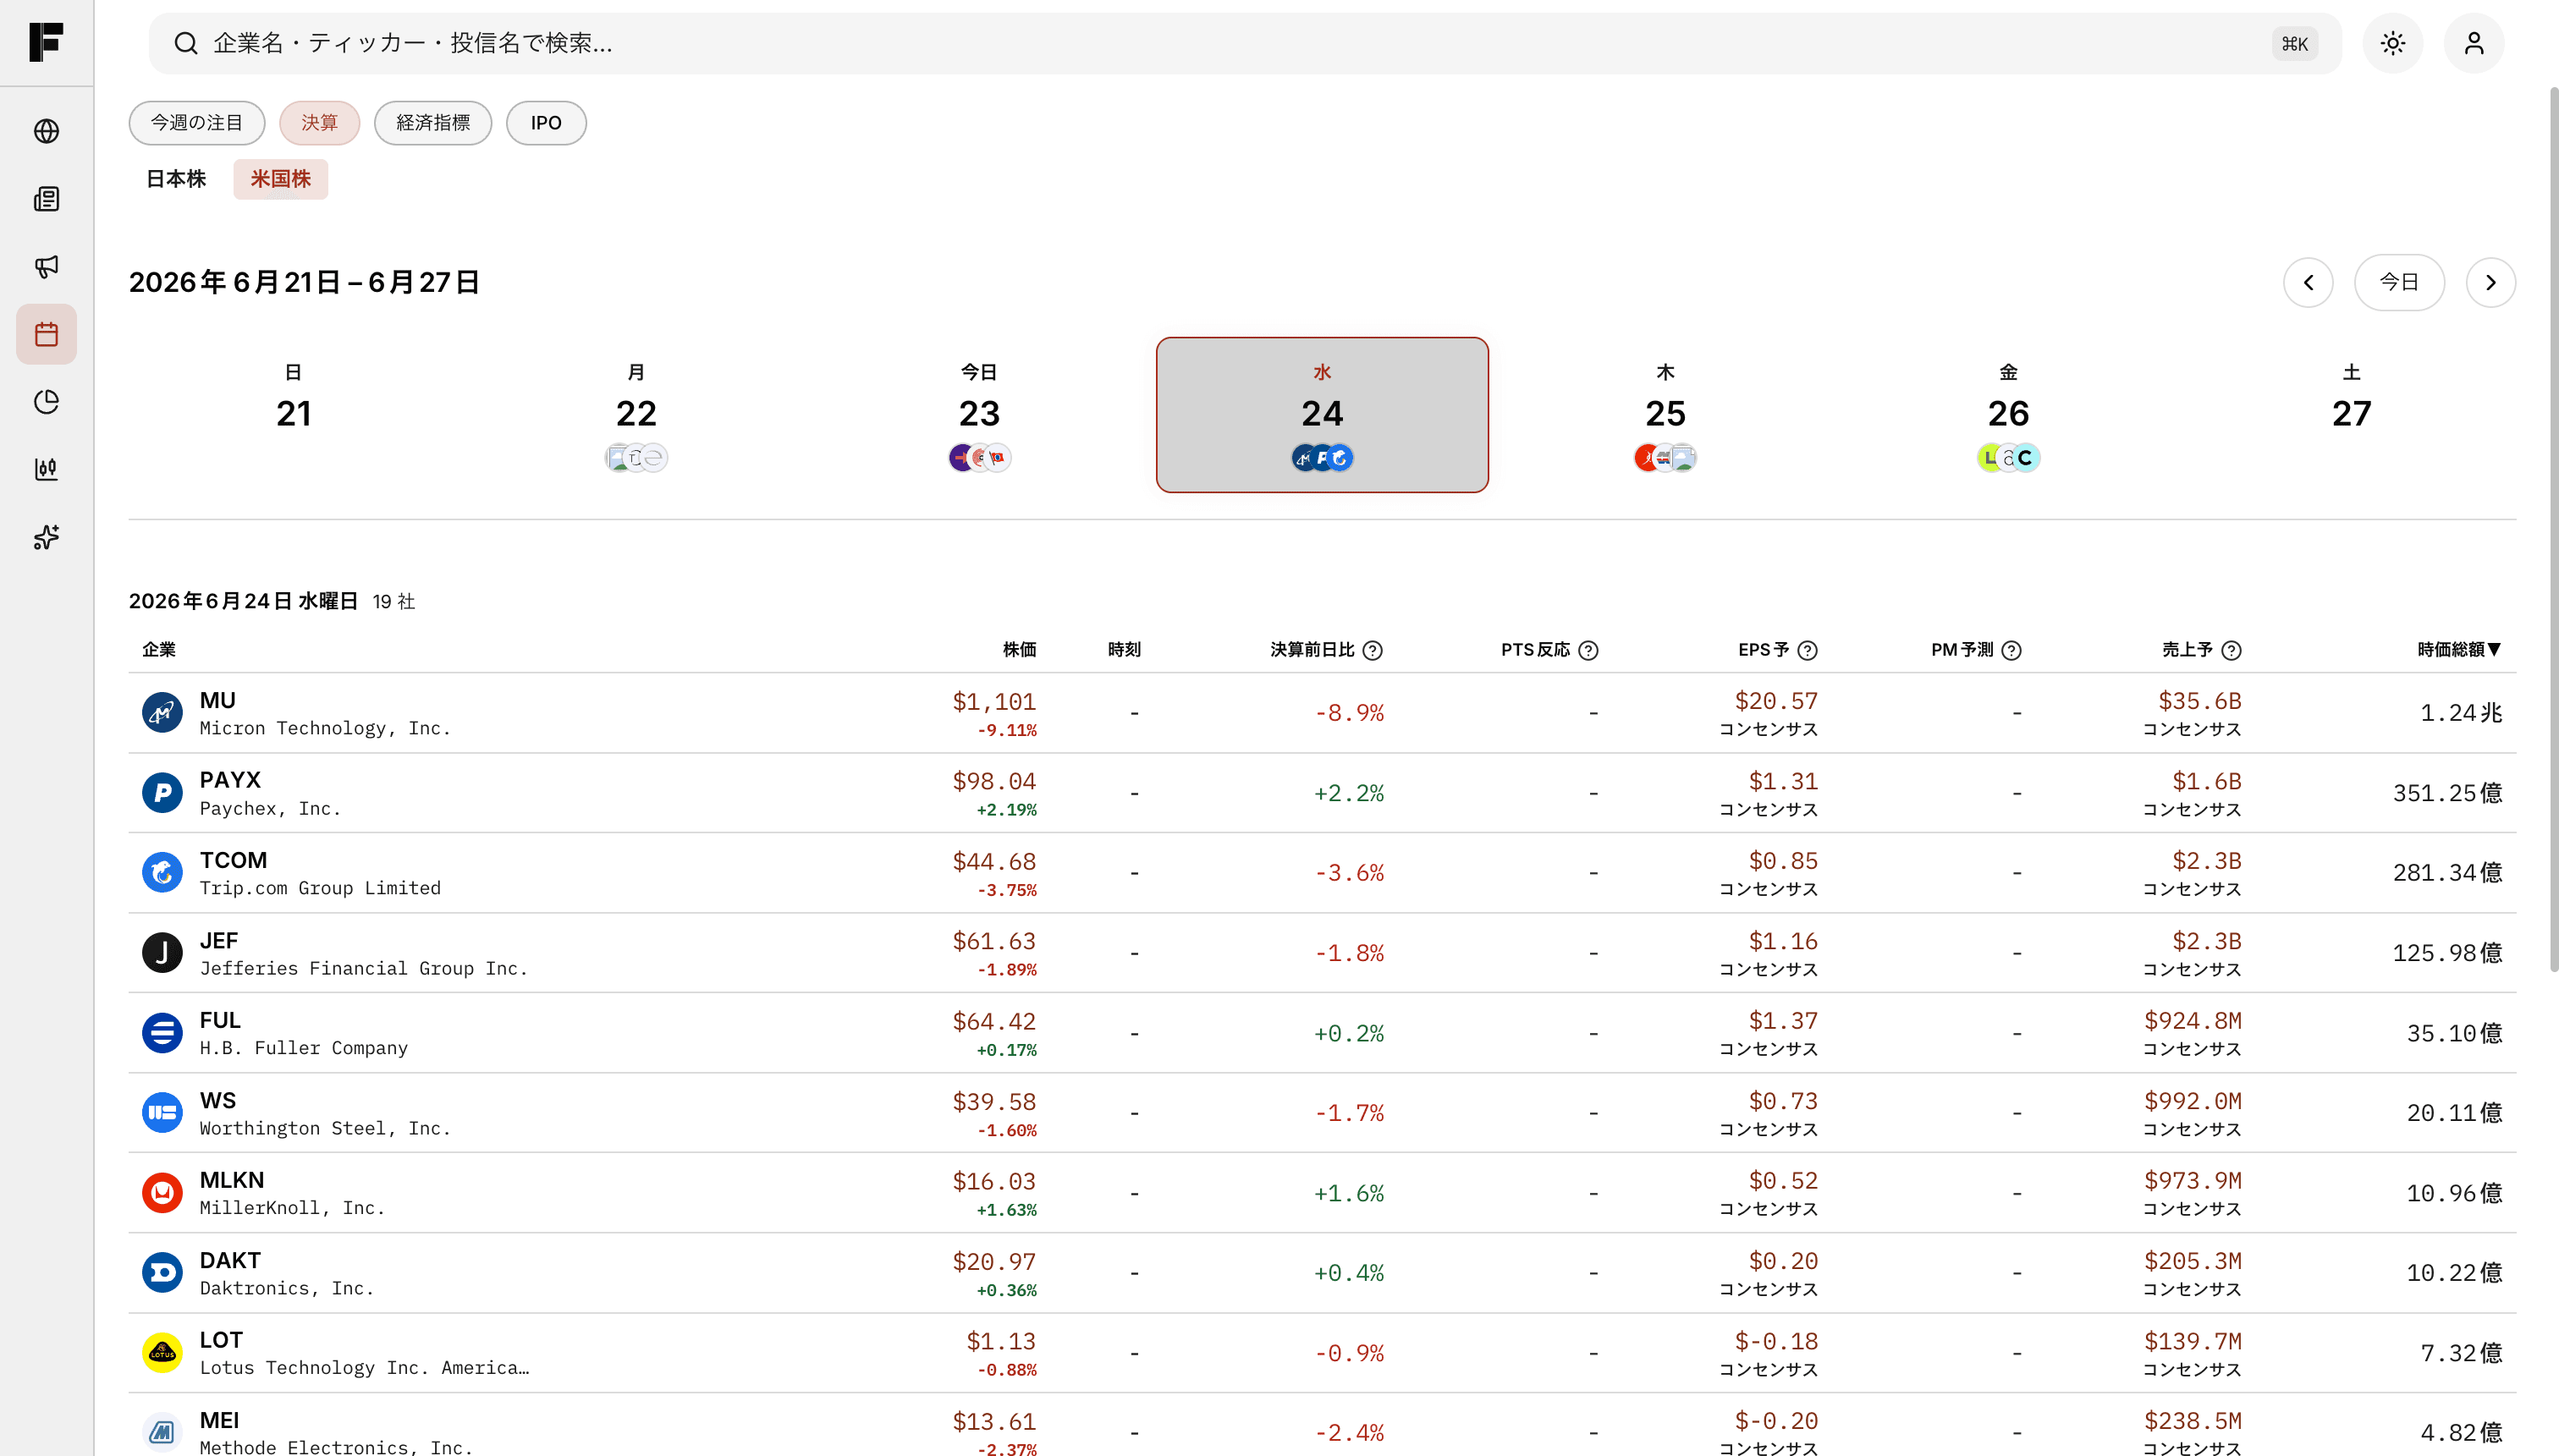This screenshot has width=2559, height=1456.
Task: Select Thursday 25 in week calendar
Action: point(1665,415)
